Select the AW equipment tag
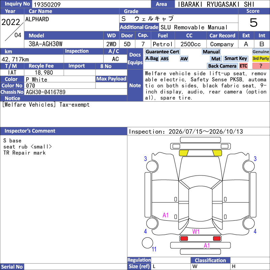The image size is (270, 270). click(184, 59)
